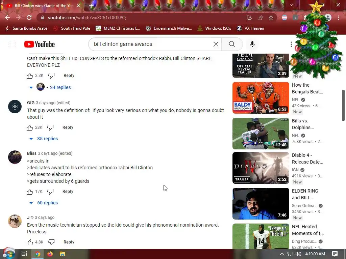The height and width of the screenshot is (259, 346).
Task: Play NFL Heated Moments video thumbnail
Action: [x=261, y=236]
